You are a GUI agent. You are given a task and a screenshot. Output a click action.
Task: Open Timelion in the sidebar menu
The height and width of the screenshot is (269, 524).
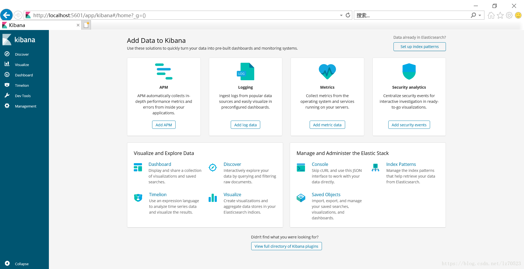click(22, 85)
